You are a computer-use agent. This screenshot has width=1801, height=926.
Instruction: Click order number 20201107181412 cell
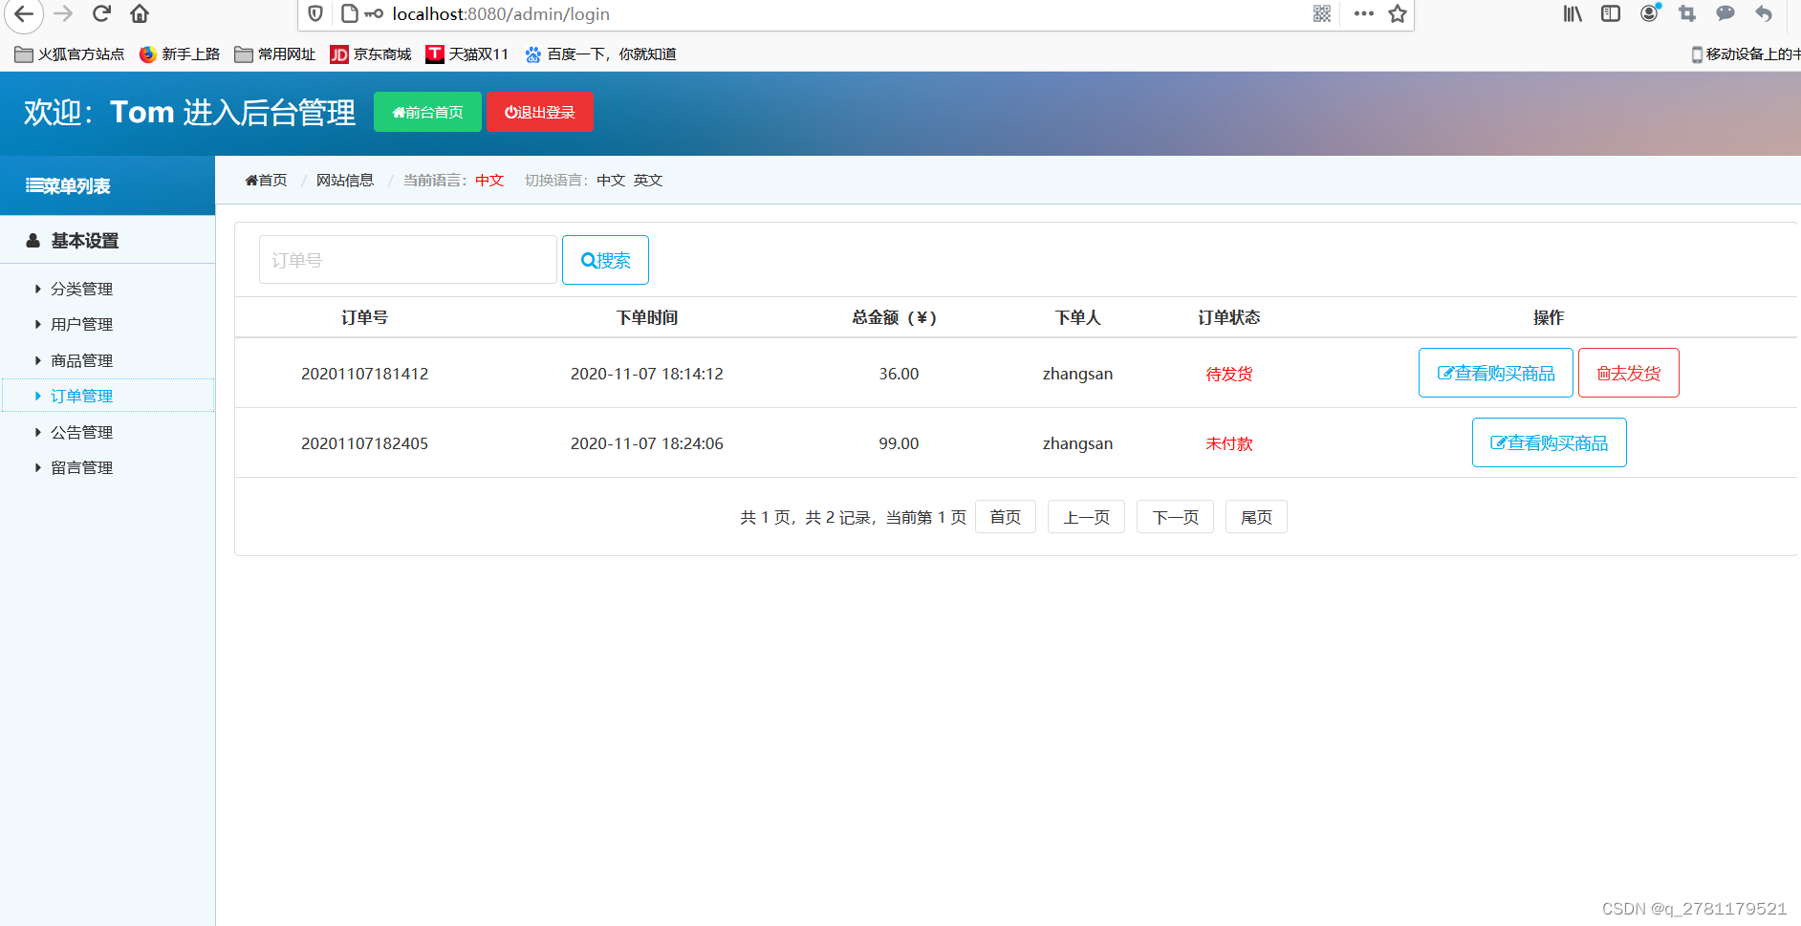click(364, 374)
